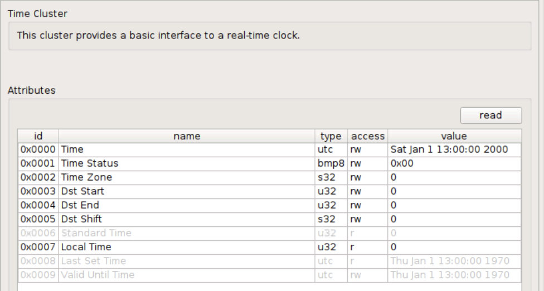
Task: Select the Valid Until Time attribute name
Action: tap(187, 275)
